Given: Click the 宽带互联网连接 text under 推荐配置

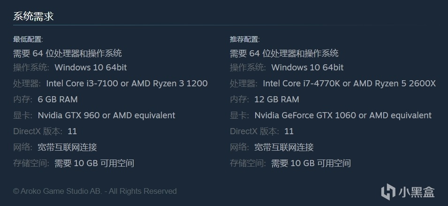Looking at the screenshot, I should [284, 147].
